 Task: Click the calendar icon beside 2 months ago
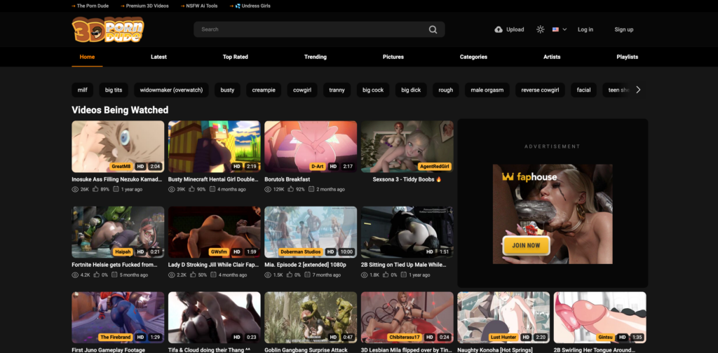(311, 189)
